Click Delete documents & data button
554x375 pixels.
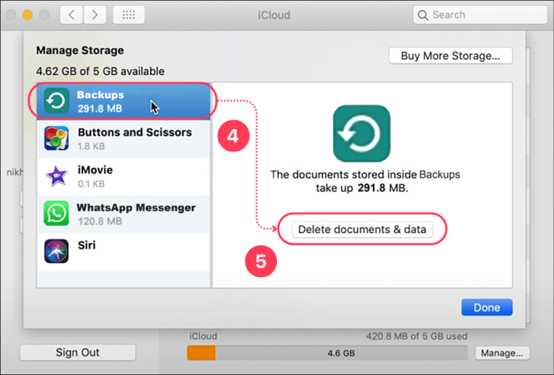click(x=362, y=229)
